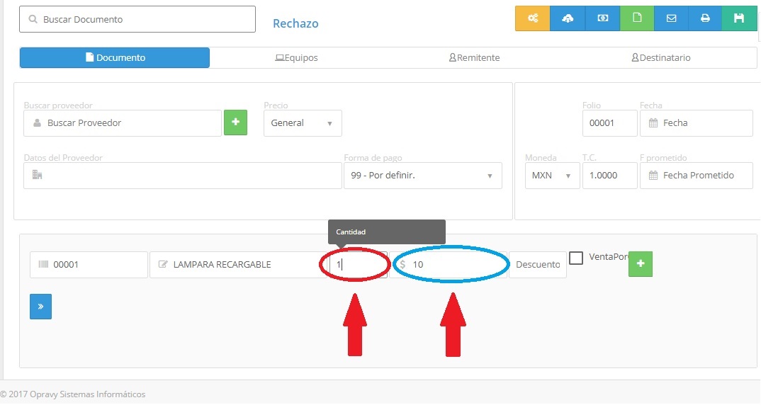Toggle the VentaPor checkbox

(576, 258)
